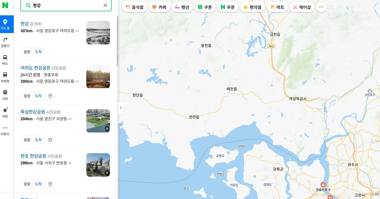Open the 반포 한강공원 result link
The height and width of the screenshot is (199, 380).
point(33,156)
